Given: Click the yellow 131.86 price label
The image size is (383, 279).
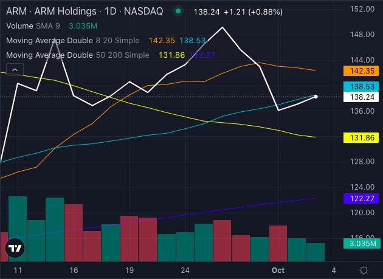Looking at the screenshot, I should click(x=361, y=138).
